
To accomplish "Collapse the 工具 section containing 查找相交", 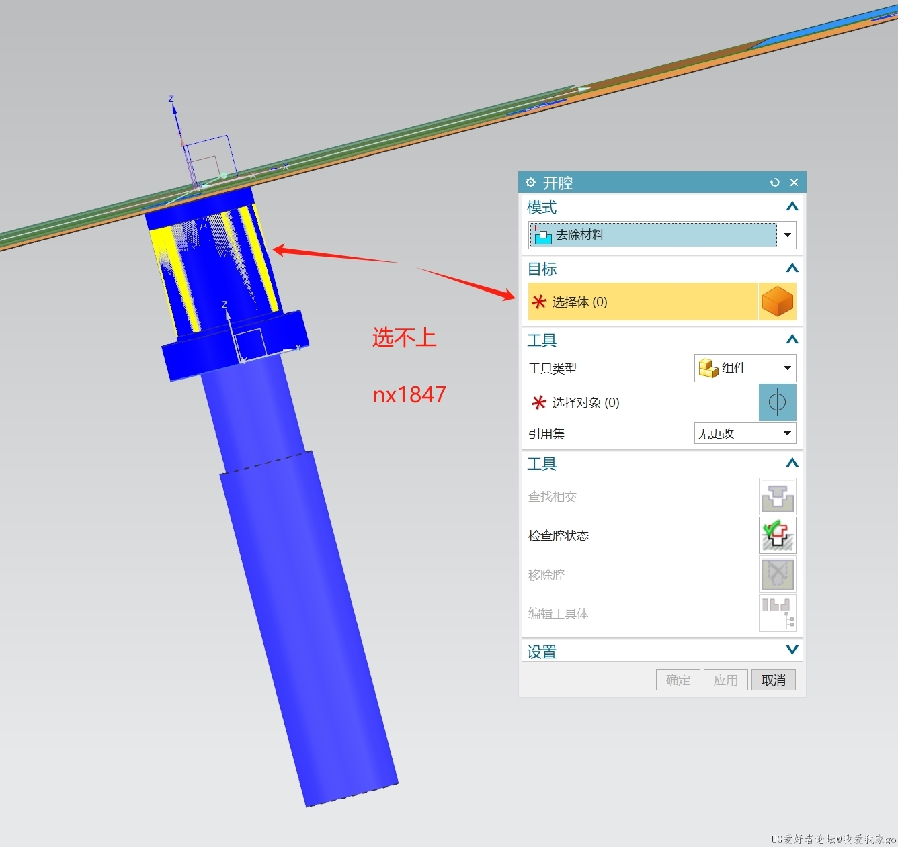I will (792, 463).
